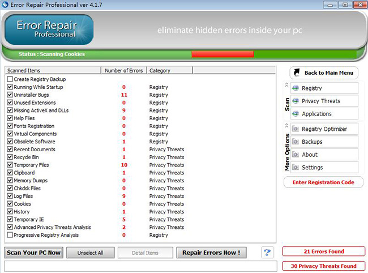Click the Registry Optimizer icon
368x273 pixels.
point(296,129)
